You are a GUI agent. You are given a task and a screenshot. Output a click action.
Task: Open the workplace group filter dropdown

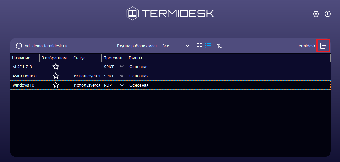point(176,46)
